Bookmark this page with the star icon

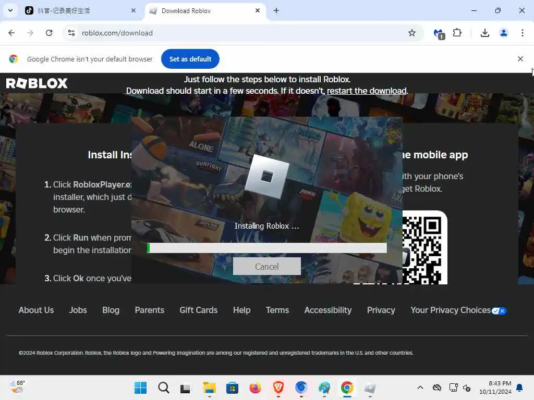click(412, 33)
